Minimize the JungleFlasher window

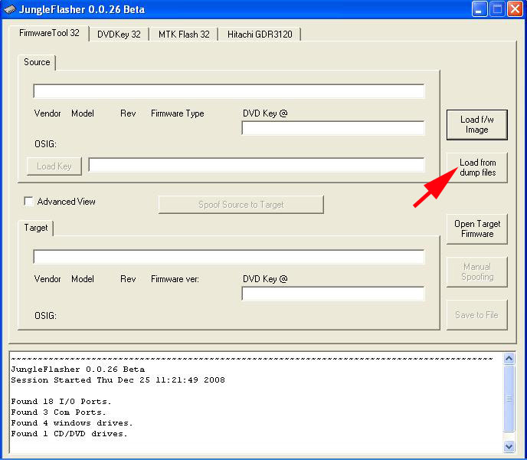coord(480,9)
